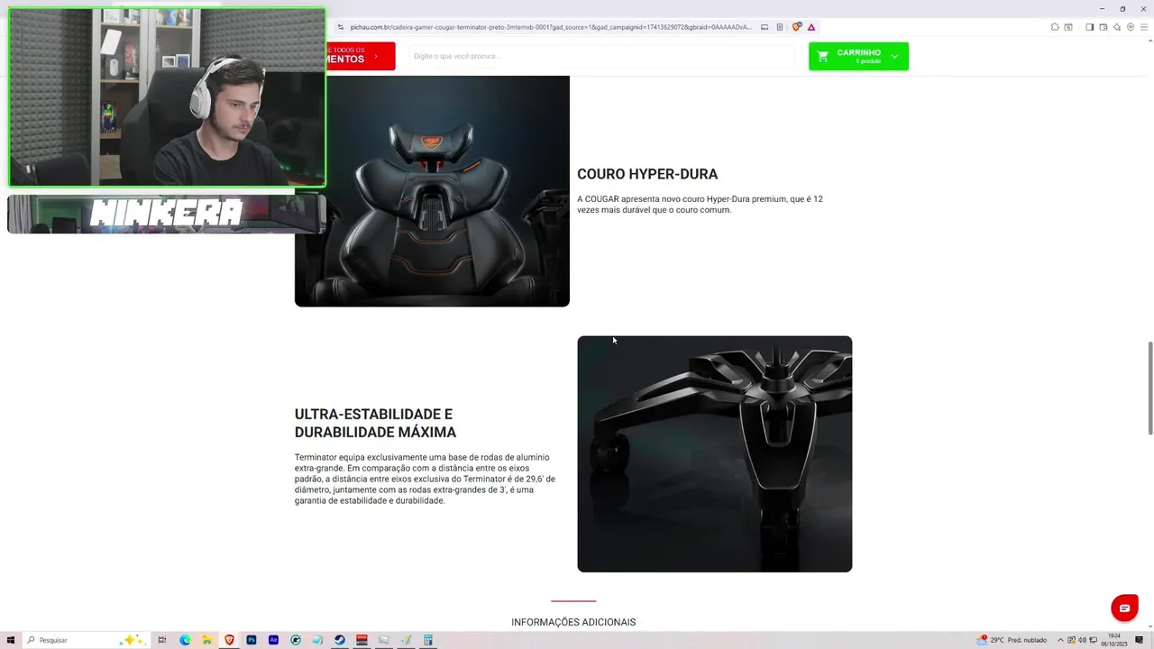Click the Brave Rewards triangle icon
This screenshot has width=1154, height=649.
811,27
